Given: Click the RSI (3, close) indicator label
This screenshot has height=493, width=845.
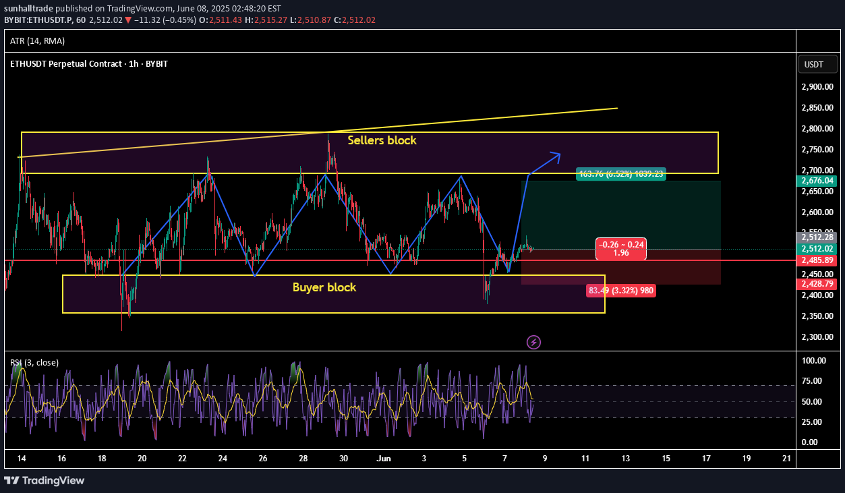Looking at the screenshot, I should (x=34, y=362).
